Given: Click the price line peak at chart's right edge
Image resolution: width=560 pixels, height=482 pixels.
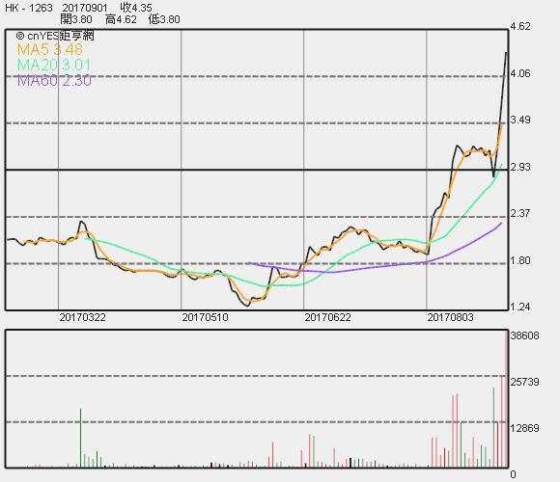Looking at the screenshot, I should click(506, 53).
